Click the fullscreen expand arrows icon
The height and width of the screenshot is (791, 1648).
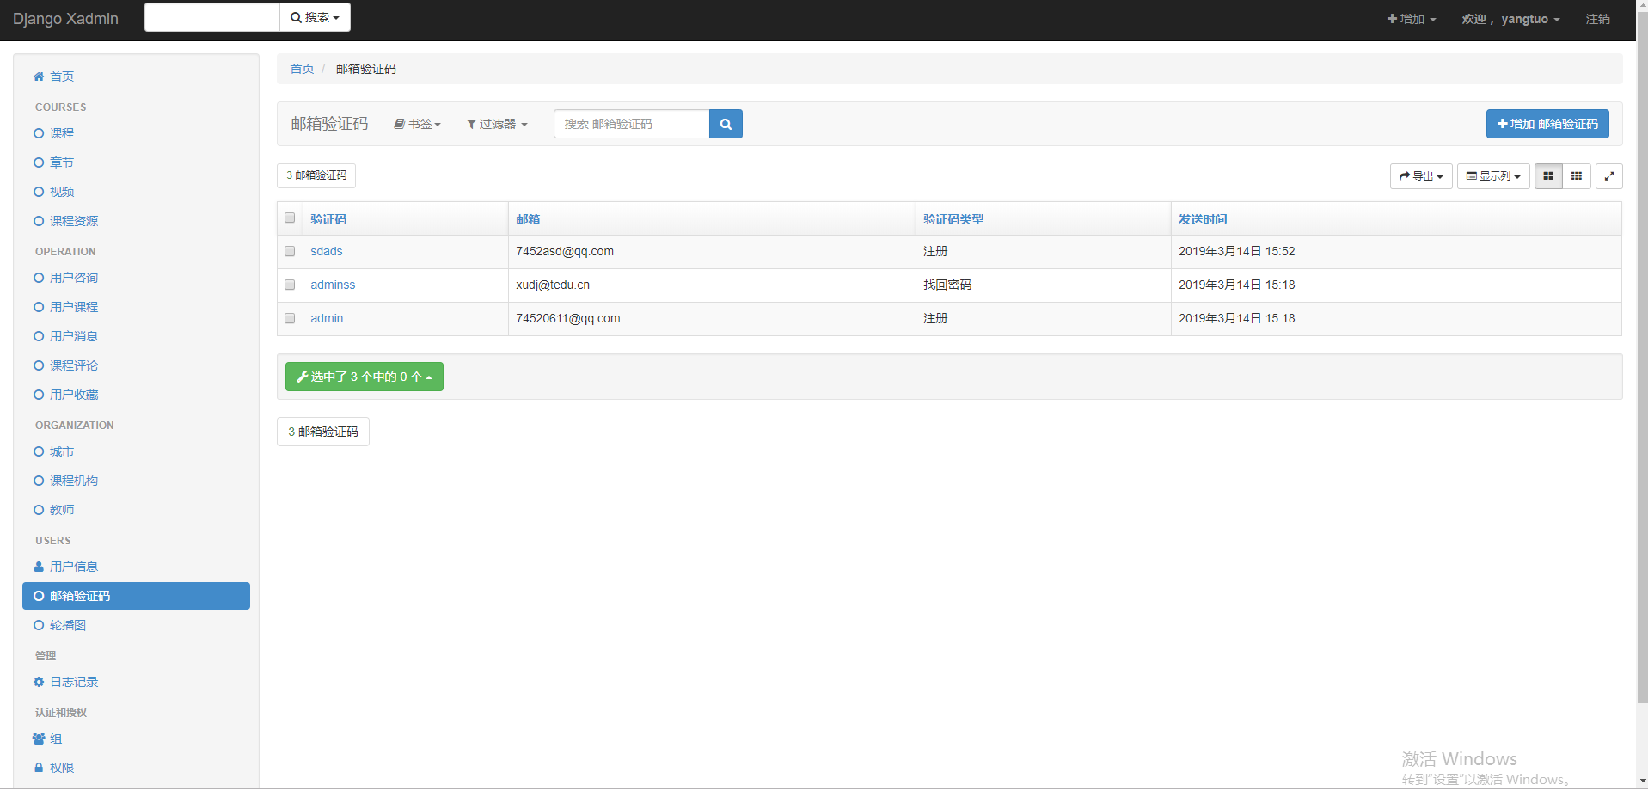[x=1609, y=176]
